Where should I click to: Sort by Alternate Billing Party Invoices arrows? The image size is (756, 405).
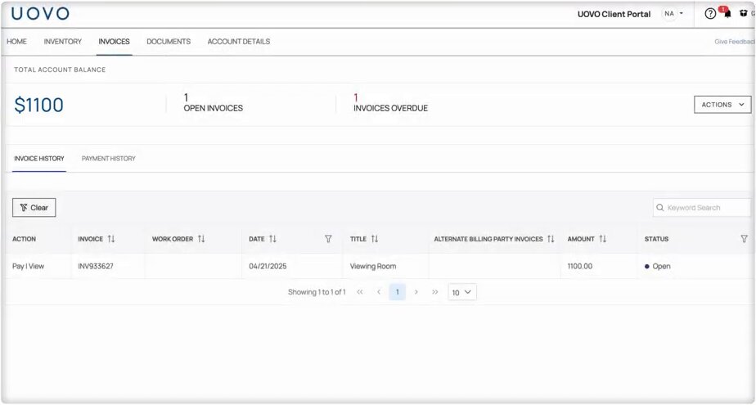click(551, 239)
